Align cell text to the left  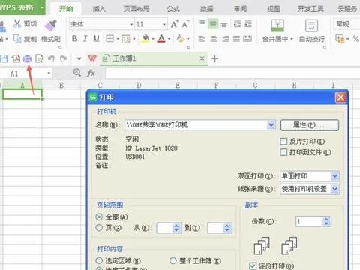[202, 39]
